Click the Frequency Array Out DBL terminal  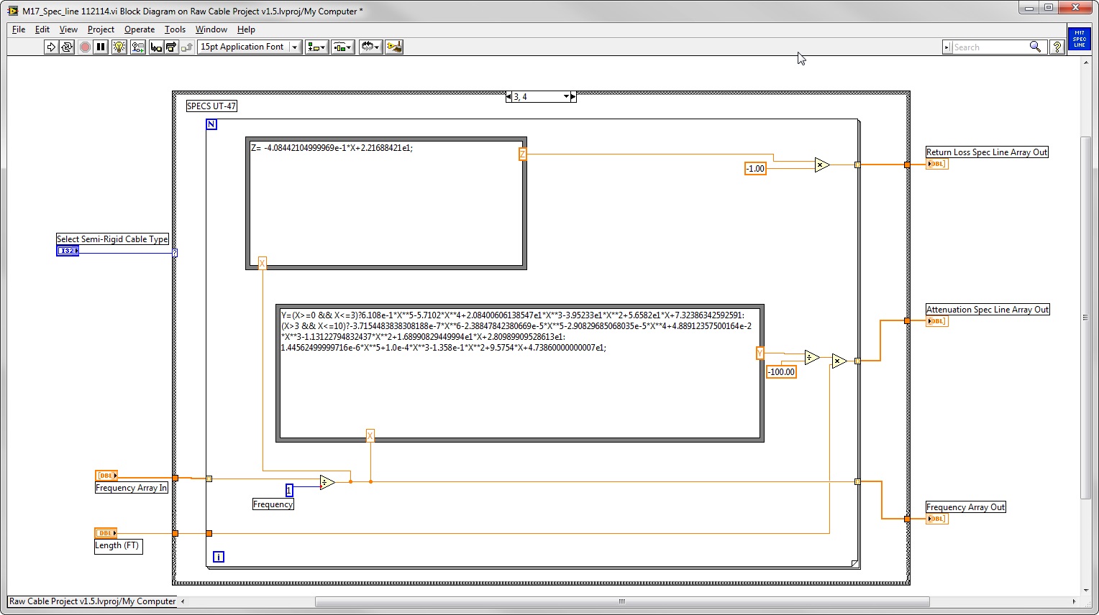click(x=937, y=519)
